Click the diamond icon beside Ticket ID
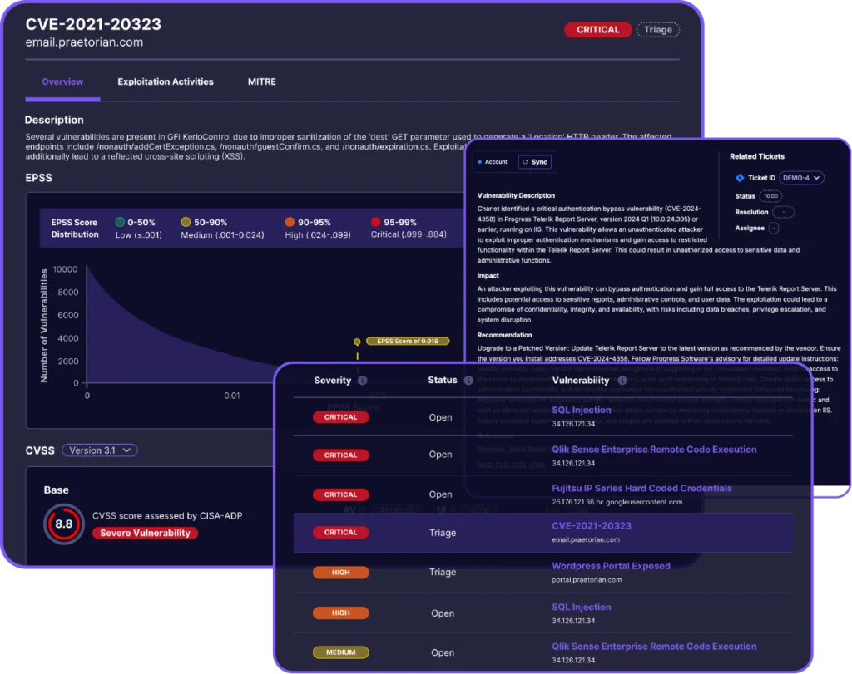This screenshot has height=674, width=852. 738,178
